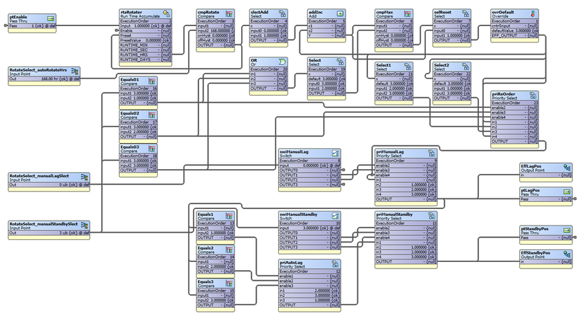Select the Out row of RotateSelect_manualLagSlect
583x320 pixels.
(x=49, y=184)
